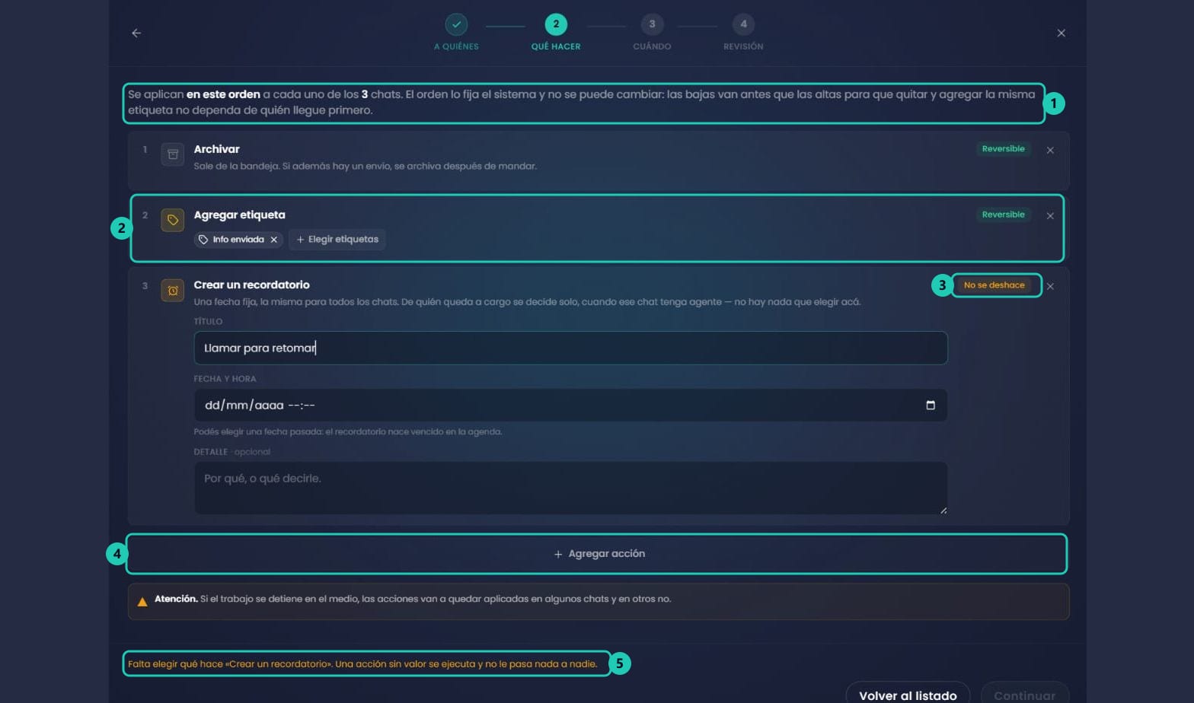
Task: Close the wizard with the top-right X
Action: (1061, 33)
